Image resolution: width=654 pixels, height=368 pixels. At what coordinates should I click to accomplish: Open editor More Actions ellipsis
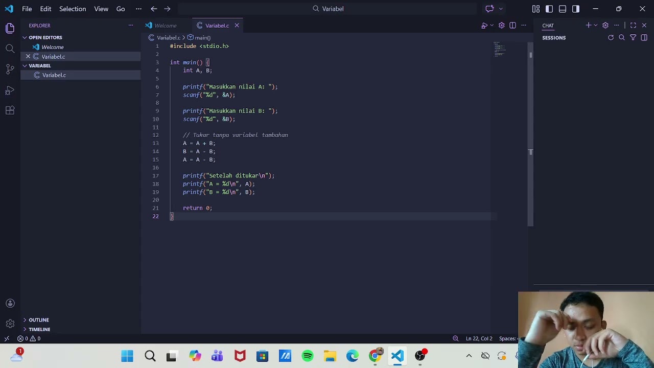tap(524, 26)
